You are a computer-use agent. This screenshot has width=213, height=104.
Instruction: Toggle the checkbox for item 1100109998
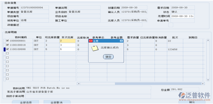(7, 49)
